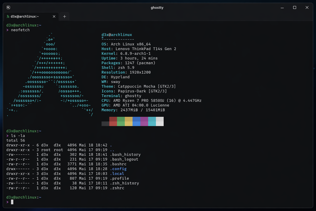Click .profile file name
Screen dimensions: 316x211
pyautogui.click(x=120, y=178)
